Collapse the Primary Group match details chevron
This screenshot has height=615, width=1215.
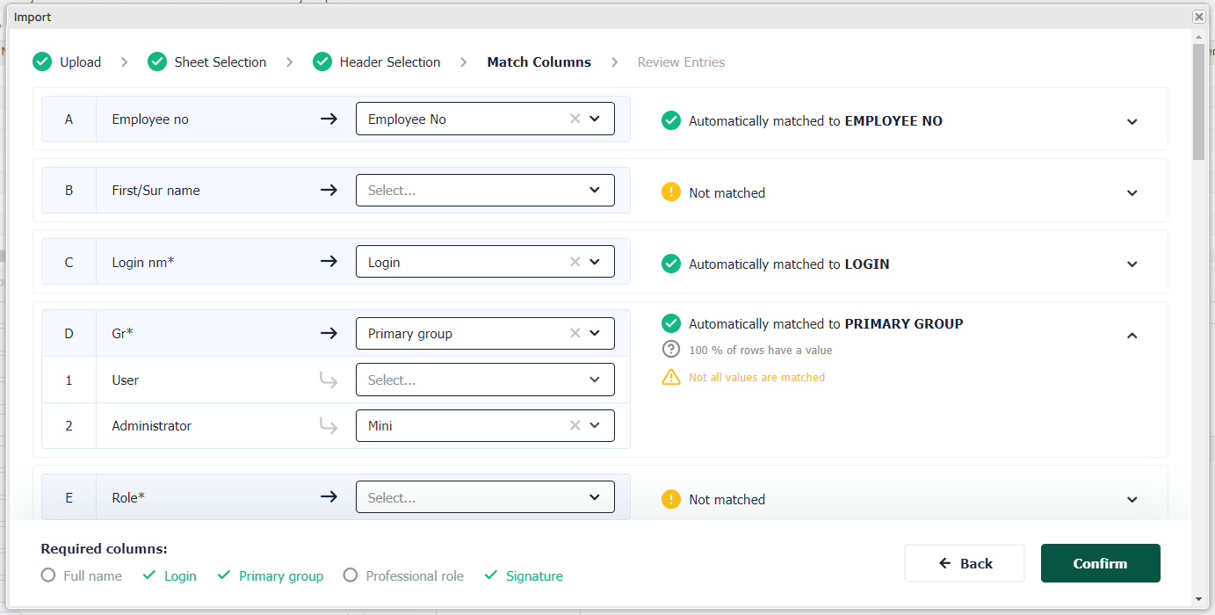pyautogui.click(x=1132, y=335)
